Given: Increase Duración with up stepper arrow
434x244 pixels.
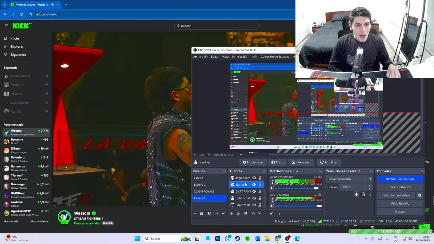Looking at the screenshot, I should pyautogui.click(x=370, y=185).
